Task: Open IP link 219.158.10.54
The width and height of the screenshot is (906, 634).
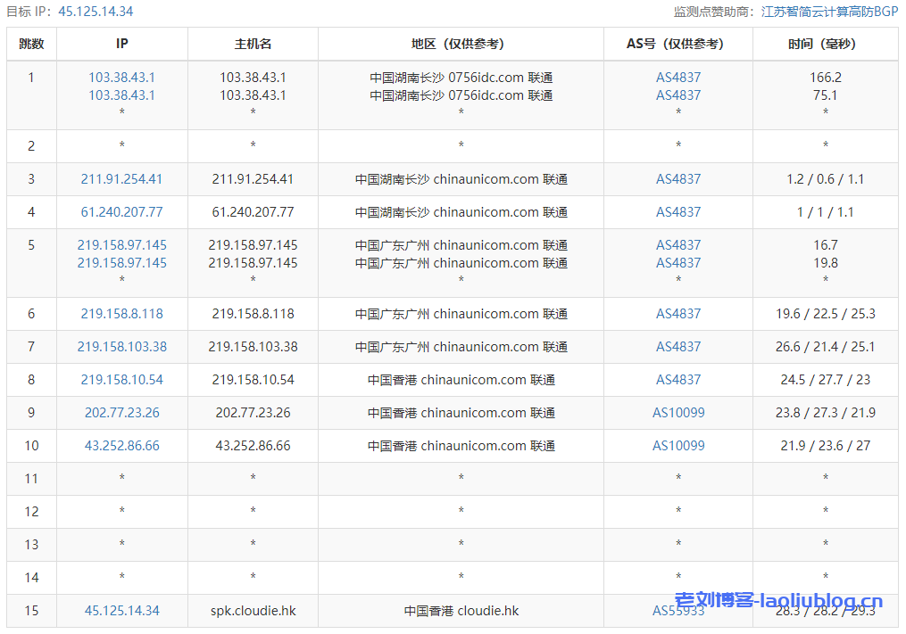Action: (121, 380)
